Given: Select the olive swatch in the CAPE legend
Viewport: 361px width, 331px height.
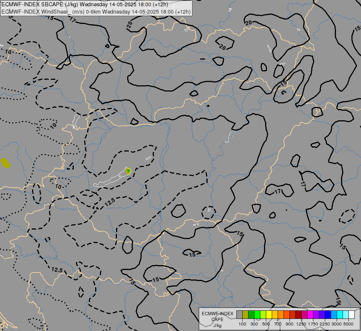Looking at the screenshot, I should 246,314.
